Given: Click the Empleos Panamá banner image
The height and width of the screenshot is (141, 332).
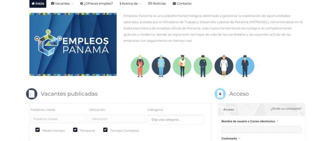Looking at the screenshot, I should (73, 44).
